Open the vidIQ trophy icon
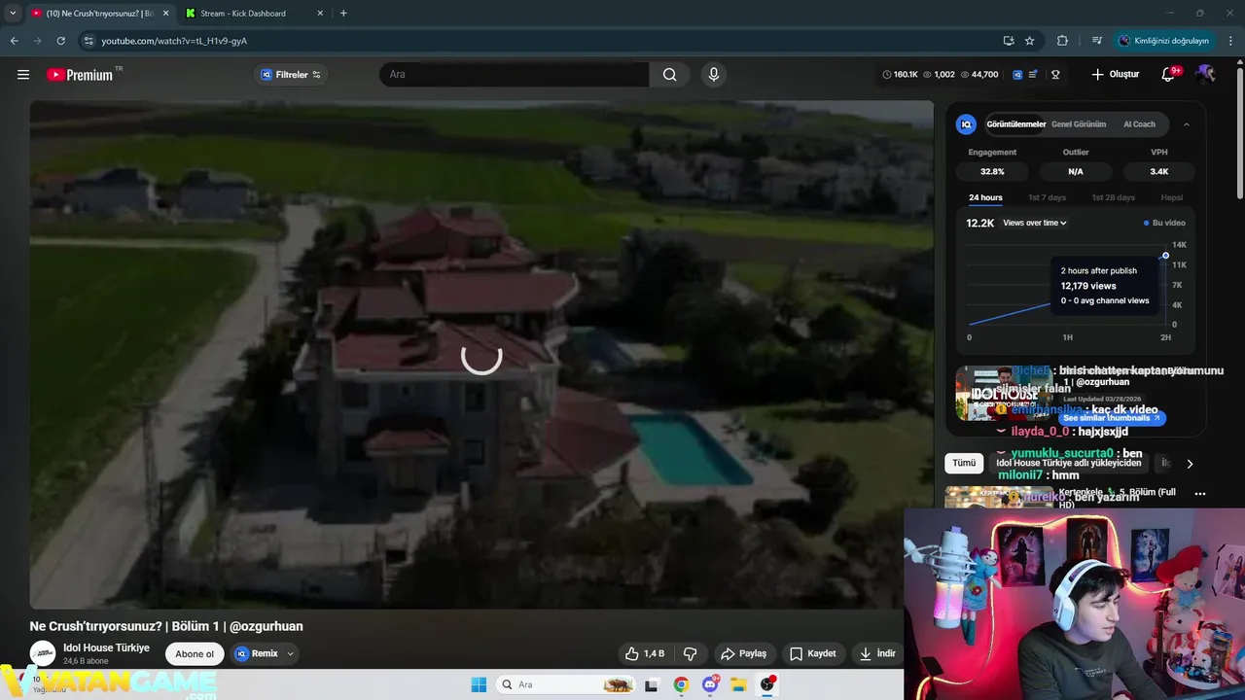This screenshot has width=1245, height=700. click(x=1055, y=75)
